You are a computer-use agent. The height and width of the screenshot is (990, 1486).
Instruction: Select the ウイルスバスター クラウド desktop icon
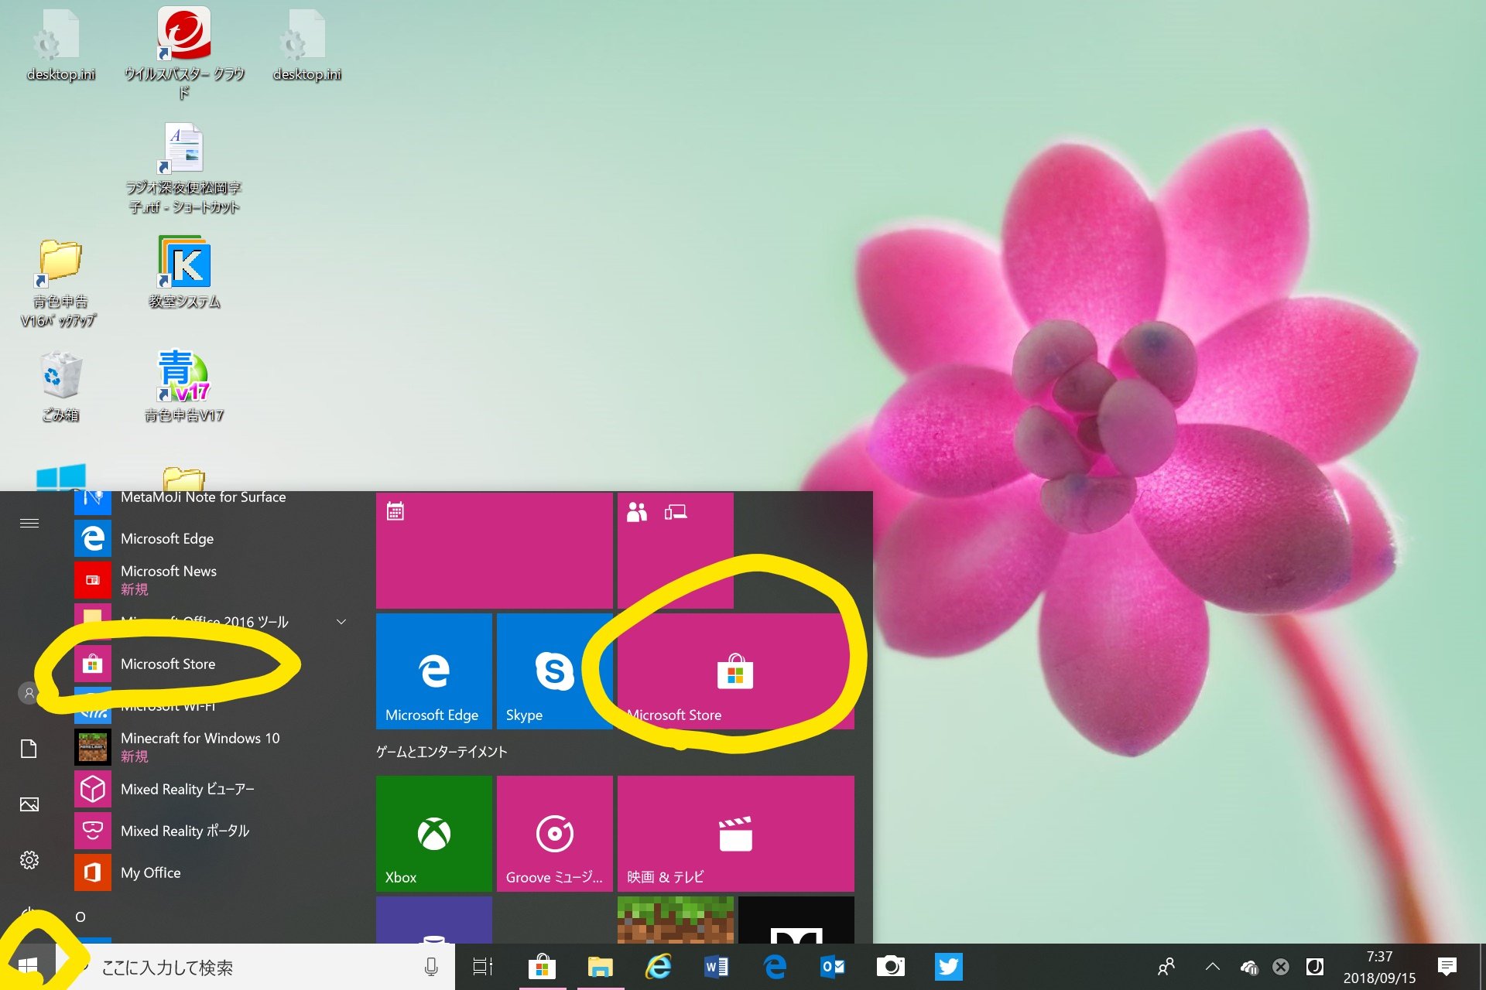184,54
